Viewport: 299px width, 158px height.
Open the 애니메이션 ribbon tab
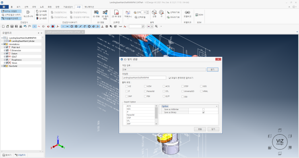(89, 7)
